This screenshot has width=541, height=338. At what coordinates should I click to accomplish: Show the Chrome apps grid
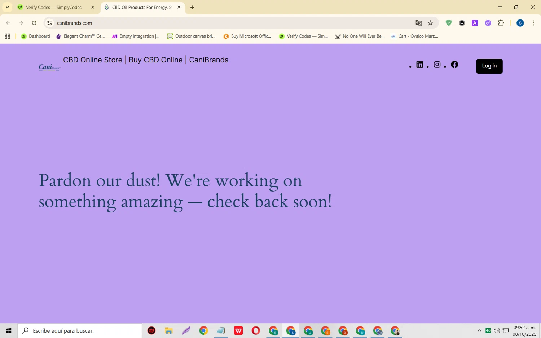coord(7,36)
